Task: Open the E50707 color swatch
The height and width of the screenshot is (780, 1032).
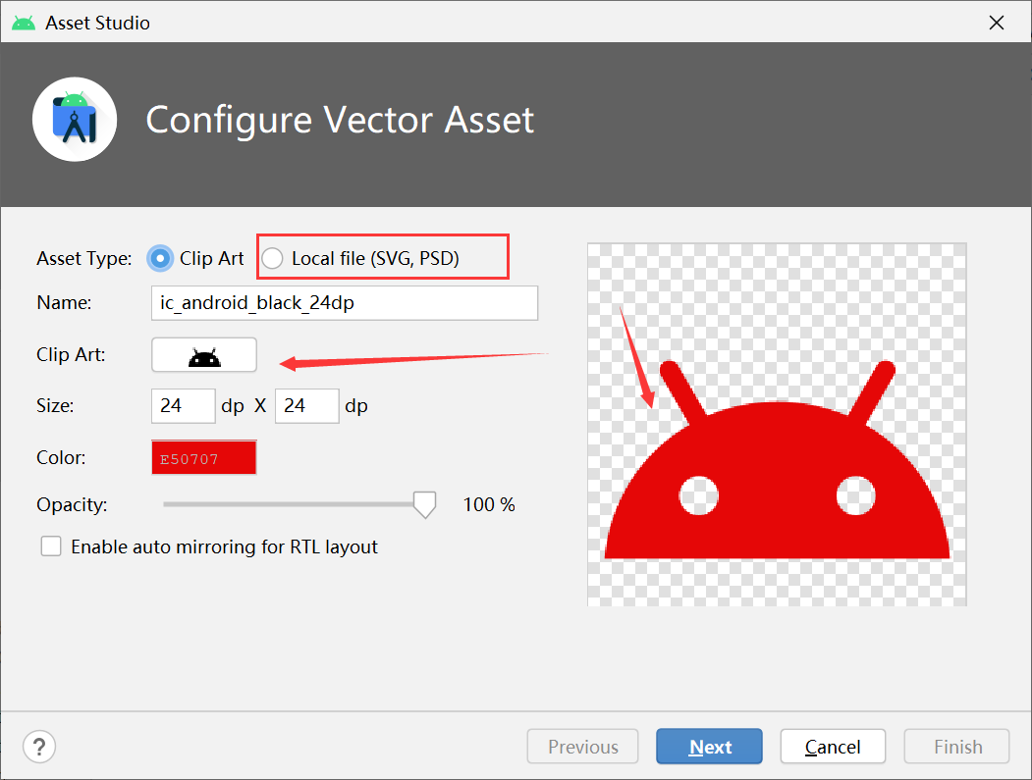Action: [204, 457]
